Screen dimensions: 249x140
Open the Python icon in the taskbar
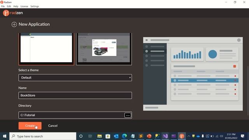(x=157, y=136)
